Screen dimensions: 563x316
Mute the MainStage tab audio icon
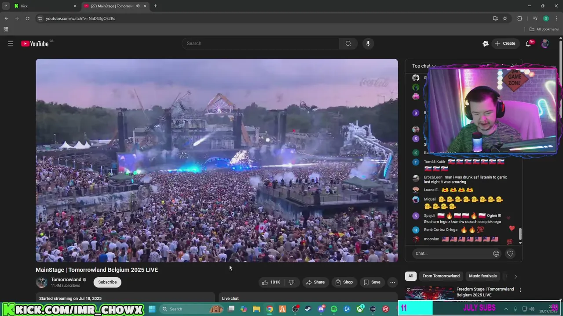[138, 6]
